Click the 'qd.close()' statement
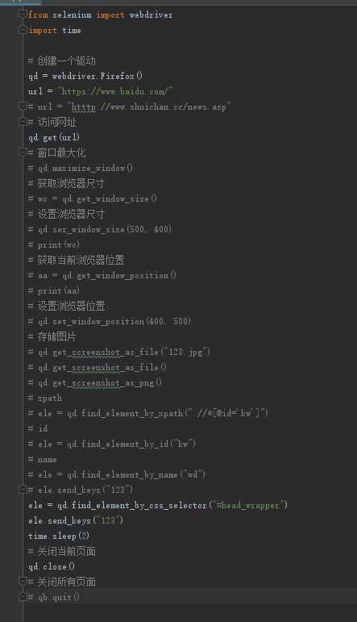 coord(52,566)
